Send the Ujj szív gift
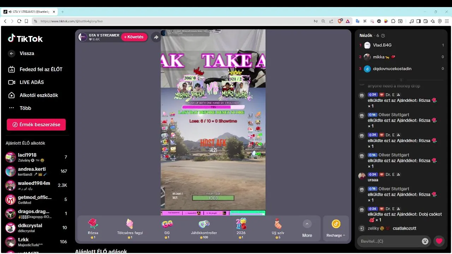452x254 pixels. (278, 229)
